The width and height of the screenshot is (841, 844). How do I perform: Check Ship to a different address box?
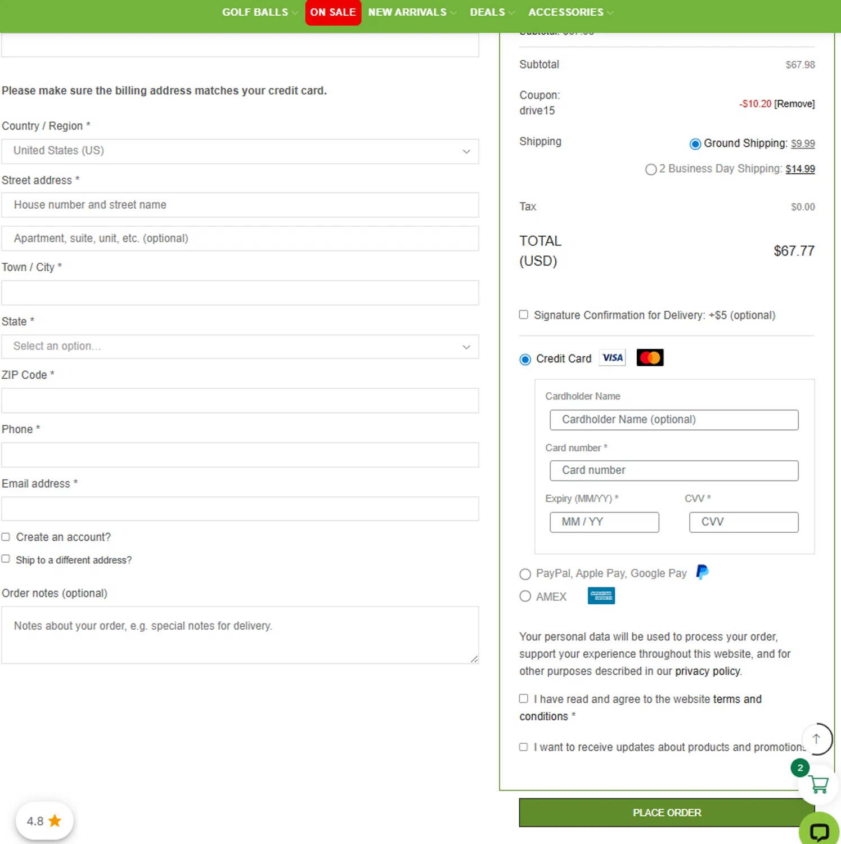(6, 559)
